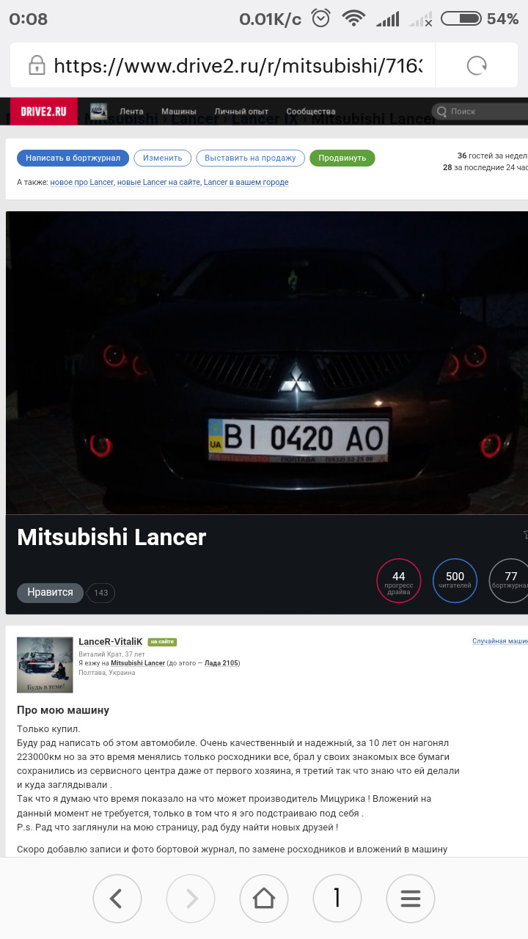Screen dimensions: 528x939
Task: Open the Машины menu item
Action: (x=179, y=112)
